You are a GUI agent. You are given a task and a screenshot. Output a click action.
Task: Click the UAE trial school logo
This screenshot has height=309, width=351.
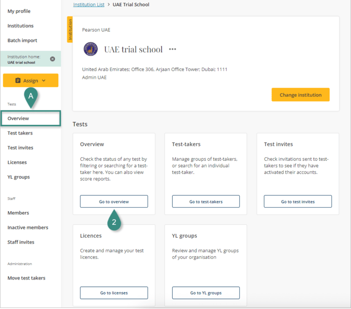tap(91, 49)
